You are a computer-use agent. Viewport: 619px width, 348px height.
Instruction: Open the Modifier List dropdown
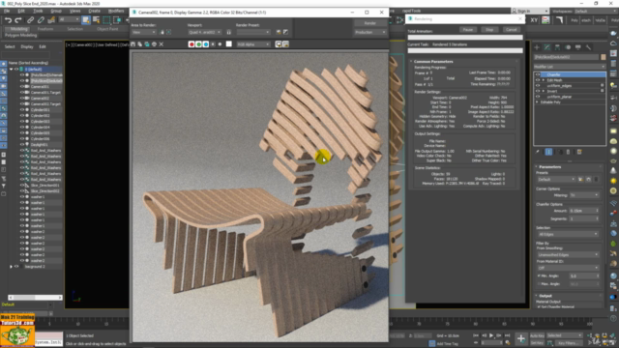pyautogui.click(x=570, y=67)
